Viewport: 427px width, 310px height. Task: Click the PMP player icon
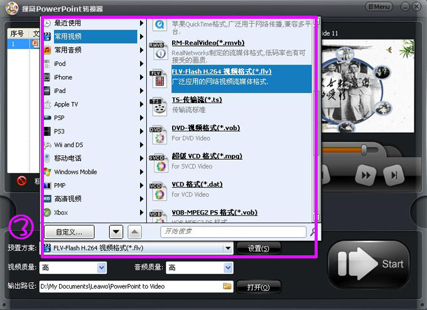(47, 185)
